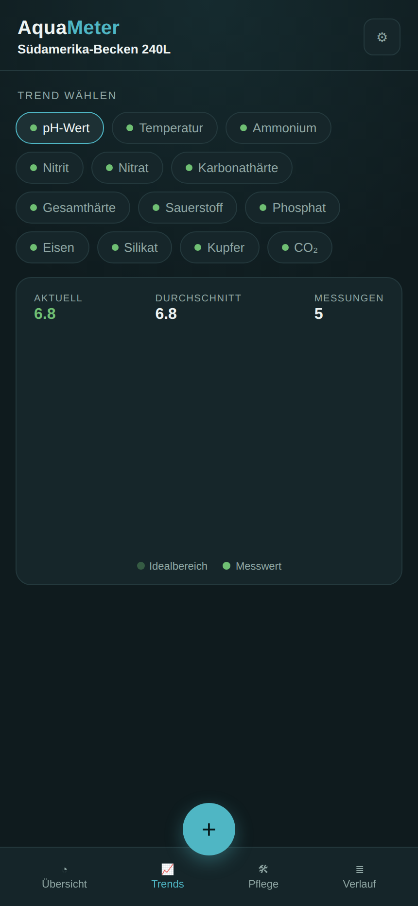Select the pH-Wert trend chip
The image size is (418, 906).
click(x=60, y=128)
